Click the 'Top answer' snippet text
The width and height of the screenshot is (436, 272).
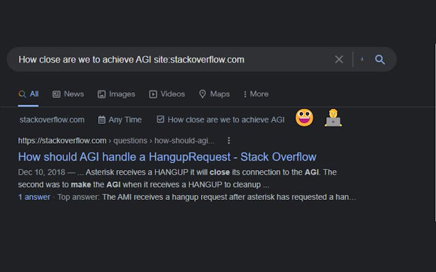click(78, 197)
